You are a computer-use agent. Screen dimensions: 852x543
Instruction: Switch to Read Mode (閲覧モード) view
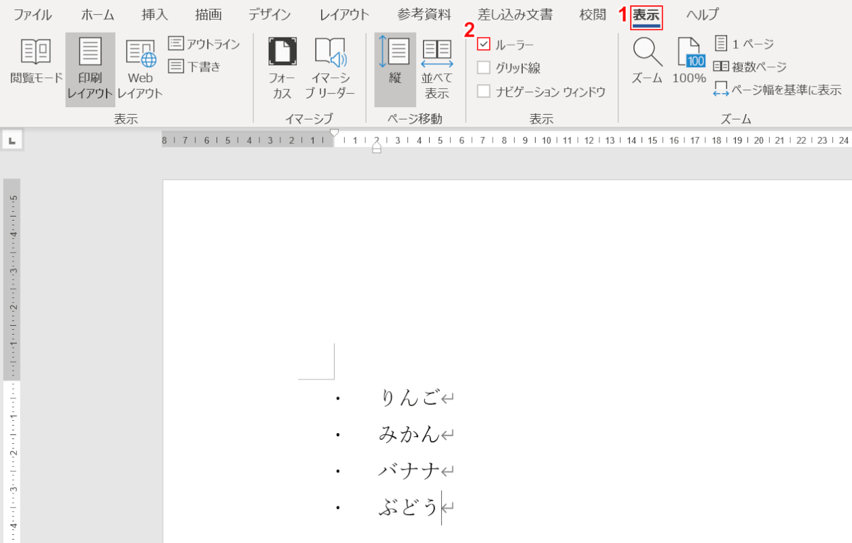[36, 61]
